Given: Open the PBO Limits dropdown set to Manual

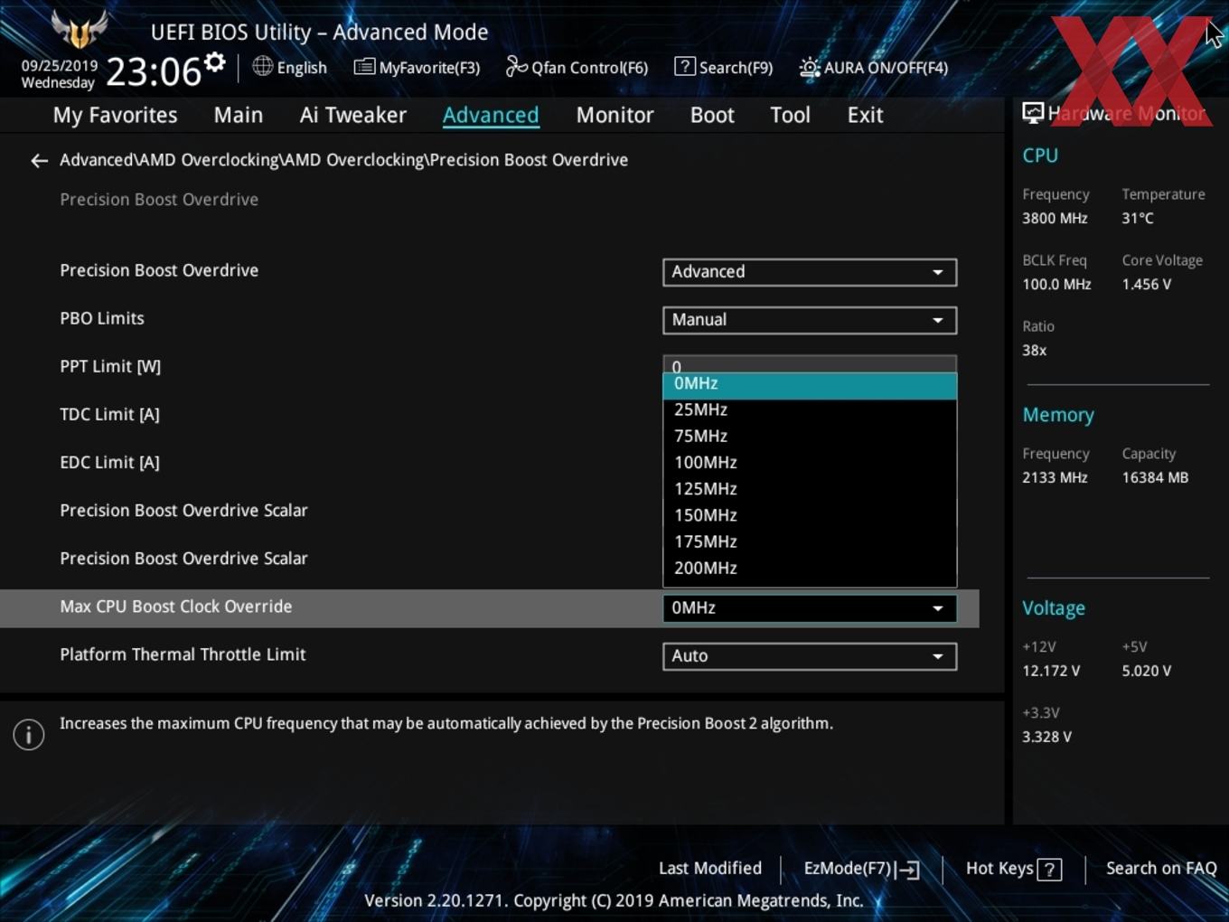Looking at the screenshot, I should (x=810, y=320).
